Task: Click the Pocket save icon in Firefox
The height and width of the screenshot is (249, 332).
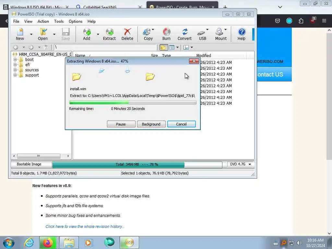Action: [x=278, y=21]
